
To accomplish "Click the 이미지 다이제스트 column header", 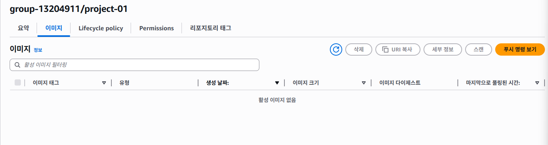I will pos(400,83).
